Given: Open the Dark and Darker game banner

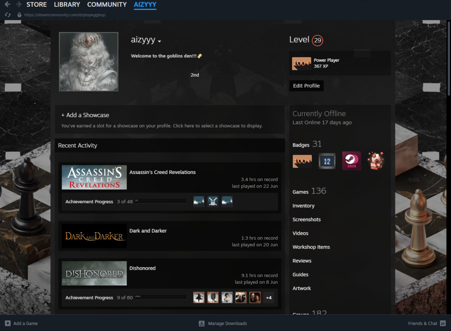Looking at the screenshot, I should pyautogui.click(x=94, y=236).
